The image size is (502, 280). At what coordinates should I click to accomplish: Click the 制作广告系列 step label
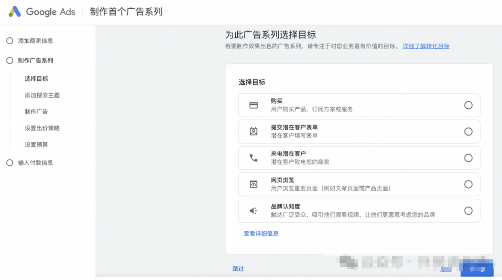[36, 60]
